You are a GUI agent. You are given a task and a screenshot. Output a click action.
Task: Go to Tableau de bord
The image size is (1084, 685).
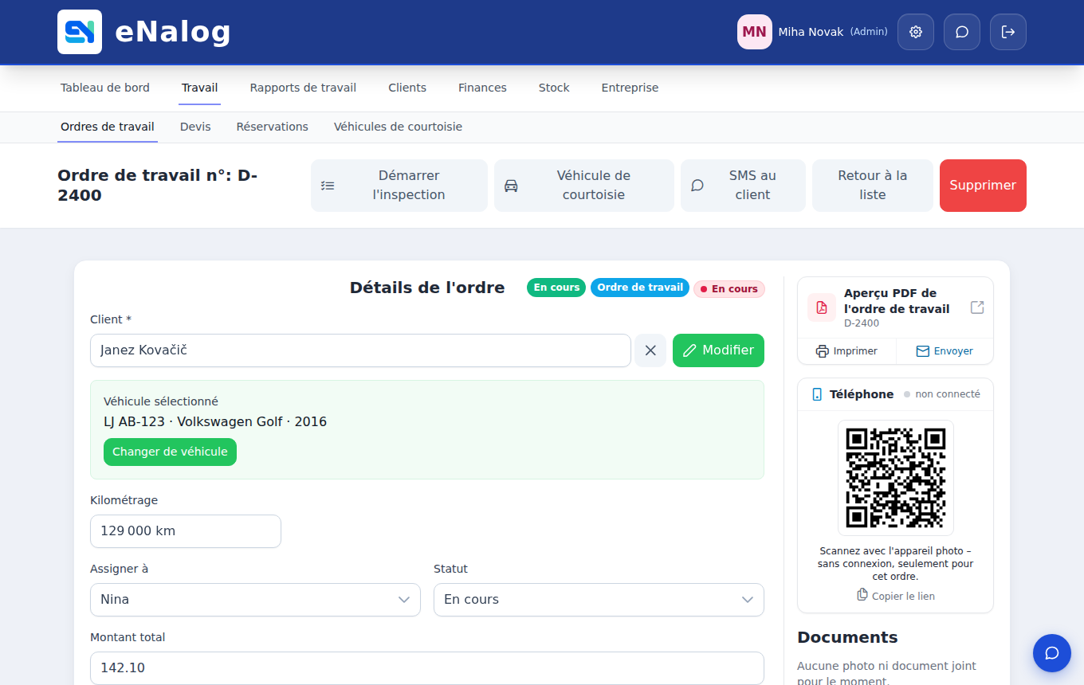click(x=105, y=88)
